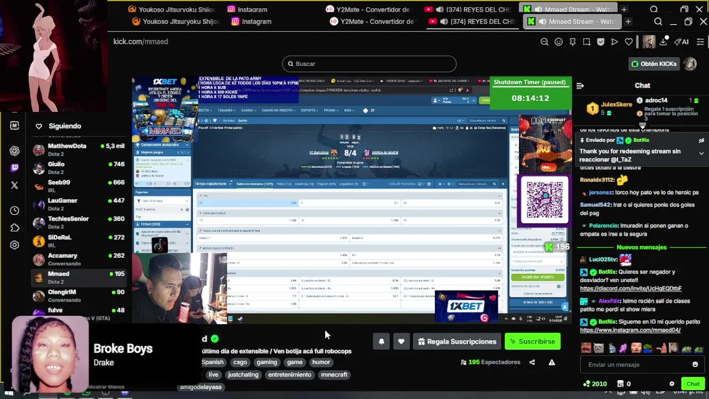Click the Spanish tag
This screenshot has width=709, height=399.
click(x=213, y=362)
